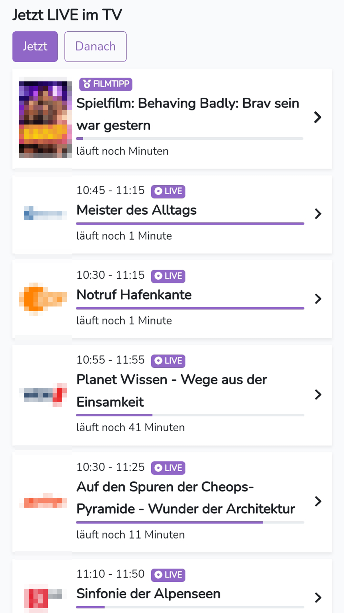Open Planet Wissen chevron arrow
This screenshot has width=344, height=613.
(318, 395)
